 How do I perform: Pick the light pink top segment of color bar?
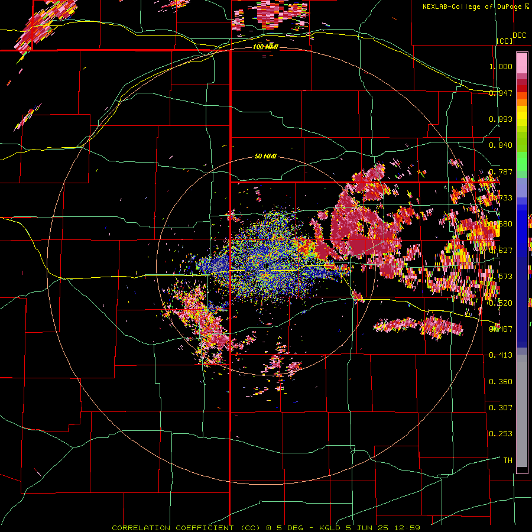[x=522, y=63]
